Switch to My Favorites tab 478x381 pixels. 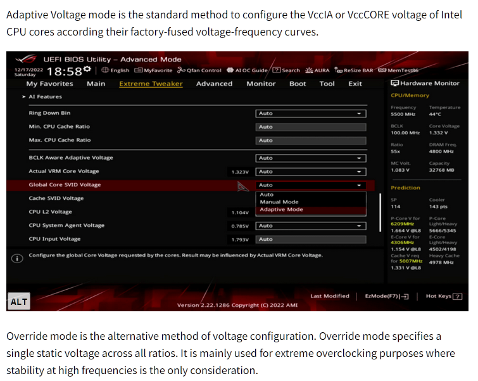point(49,84)
